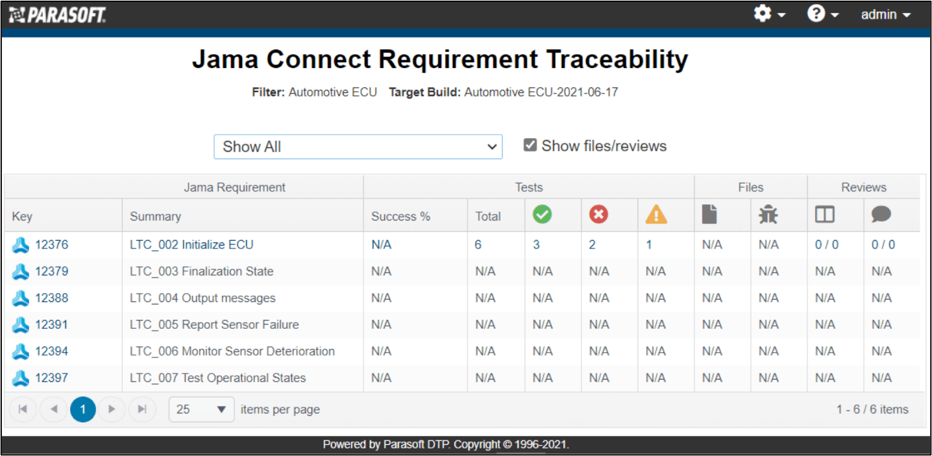Click the yellow warning tests icon in header
The image size is (932, 456).
(656, 214)
